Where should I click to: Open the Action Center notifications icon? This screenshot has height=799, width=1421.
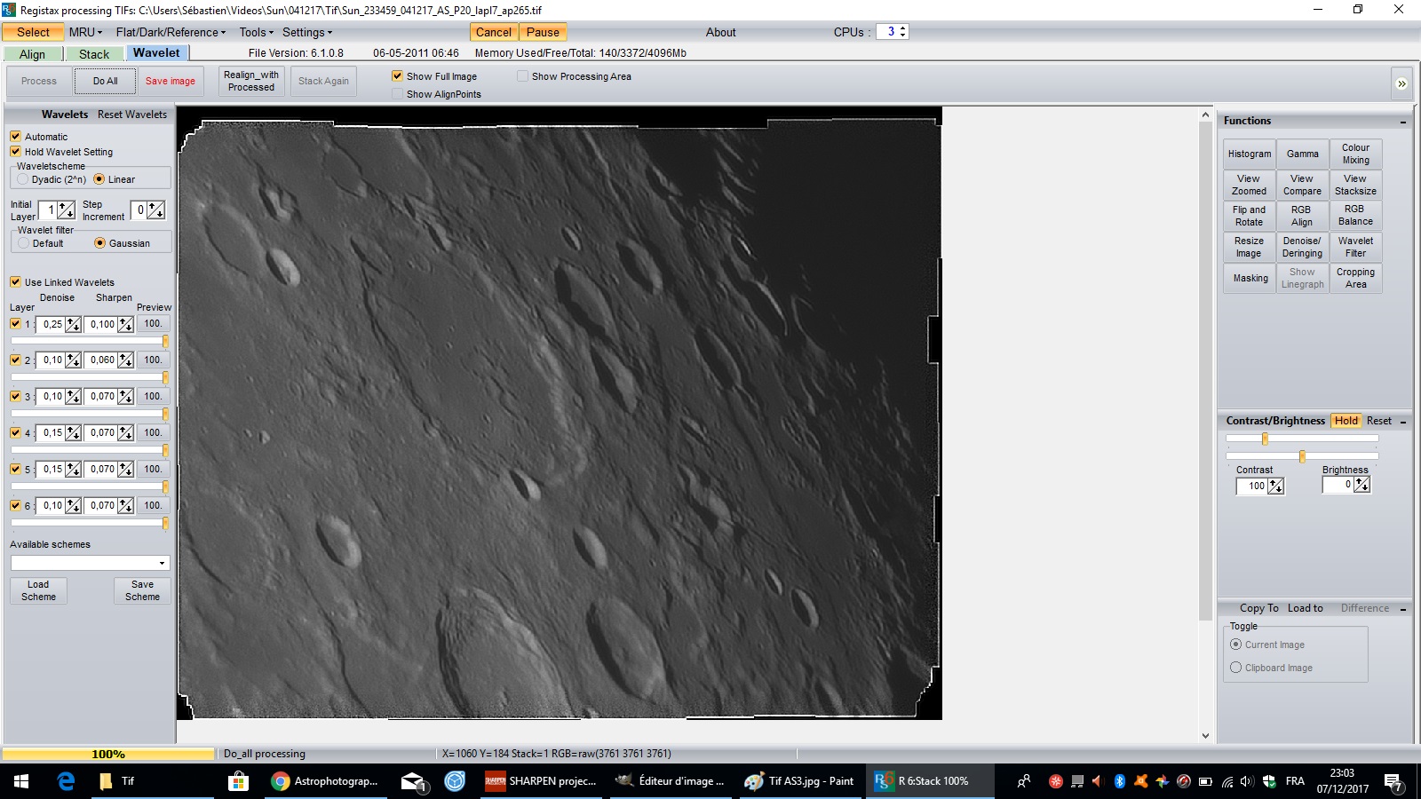click(1393, 781)
